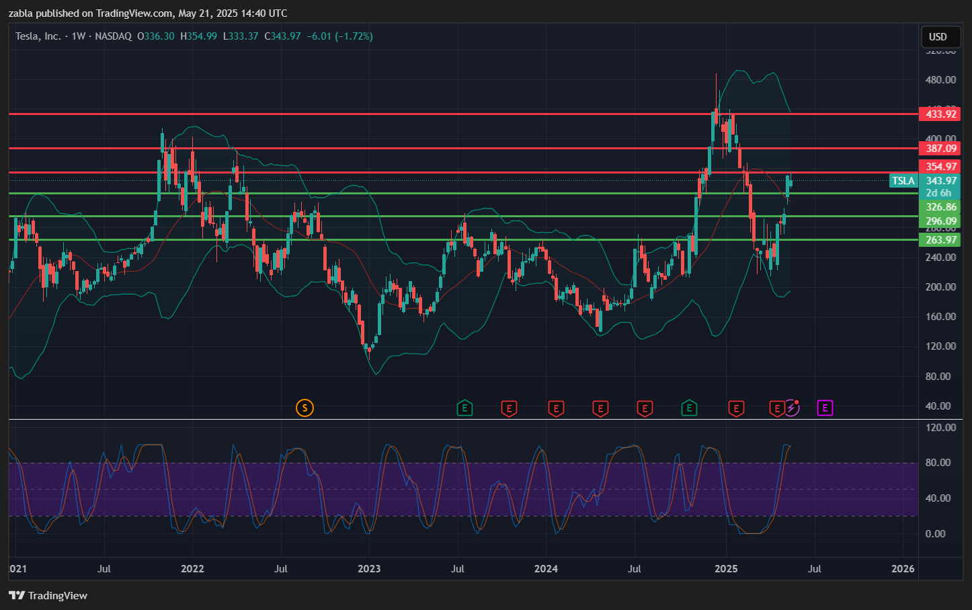Click the TradingView logo at bottom
Image resolution: width=972 pixels, height=610 pixels.
(x=48, y=595)
